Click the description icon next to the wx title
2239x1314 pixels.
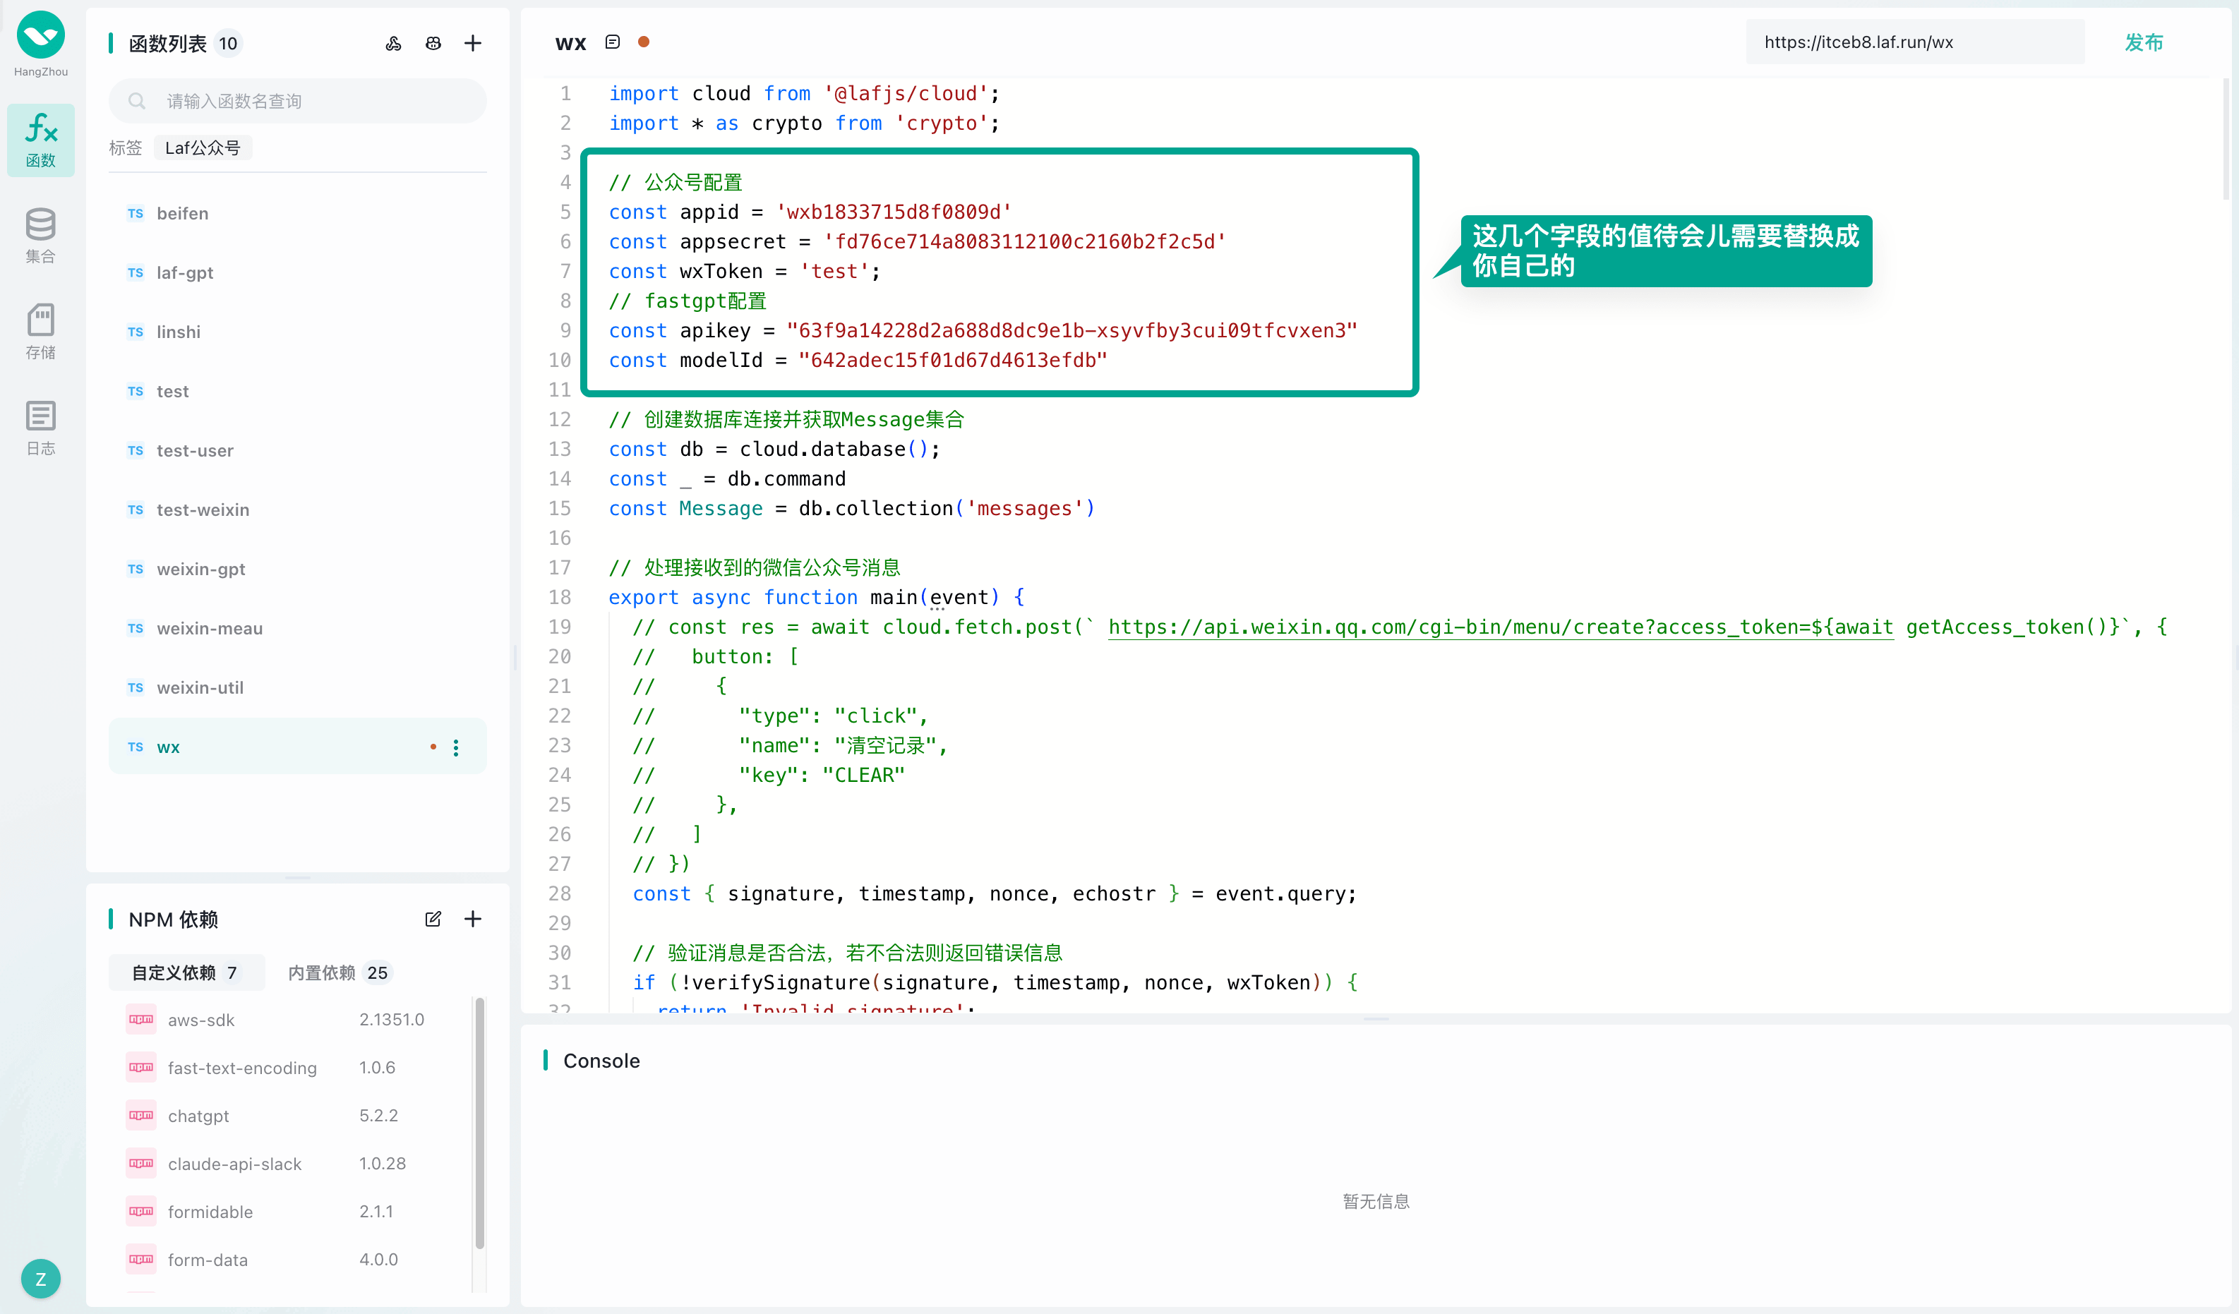tap(612, 42)
